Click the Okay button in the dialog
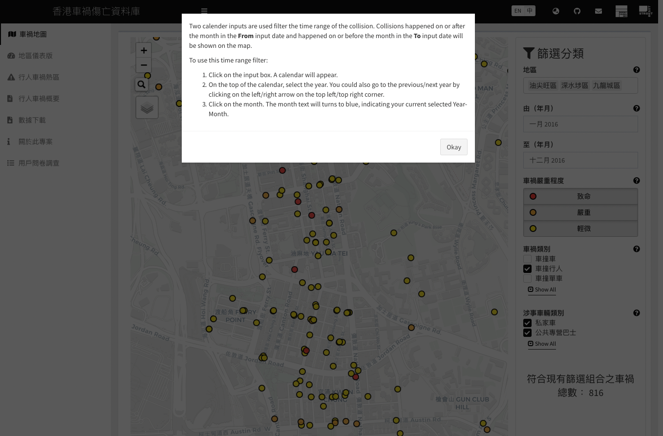The height and width of the screenshot is (436, 663). tap(454, 147)
